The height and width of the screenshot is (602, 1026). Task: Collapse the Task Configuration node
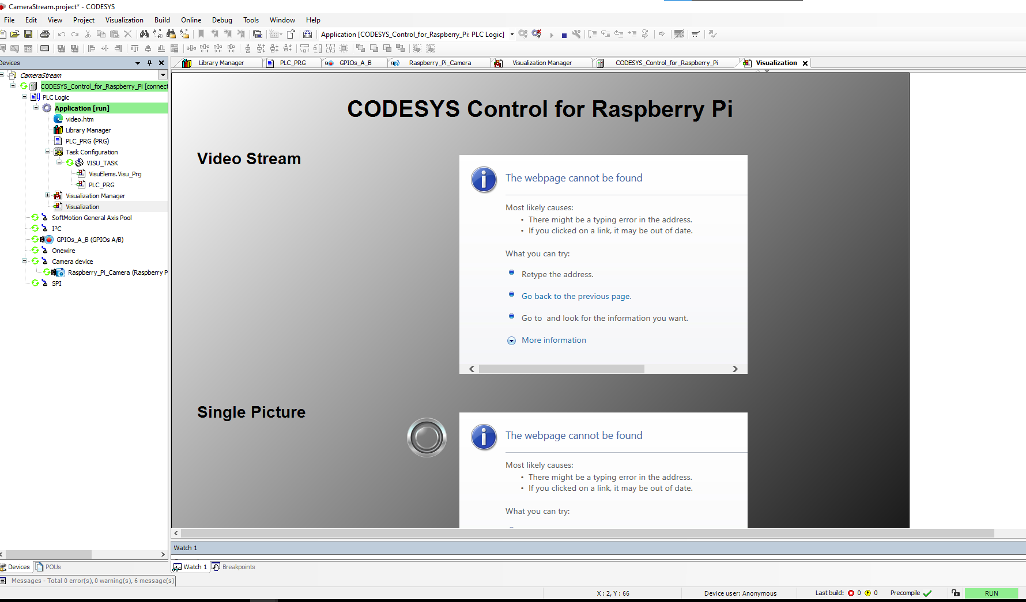tap(48, 152)
